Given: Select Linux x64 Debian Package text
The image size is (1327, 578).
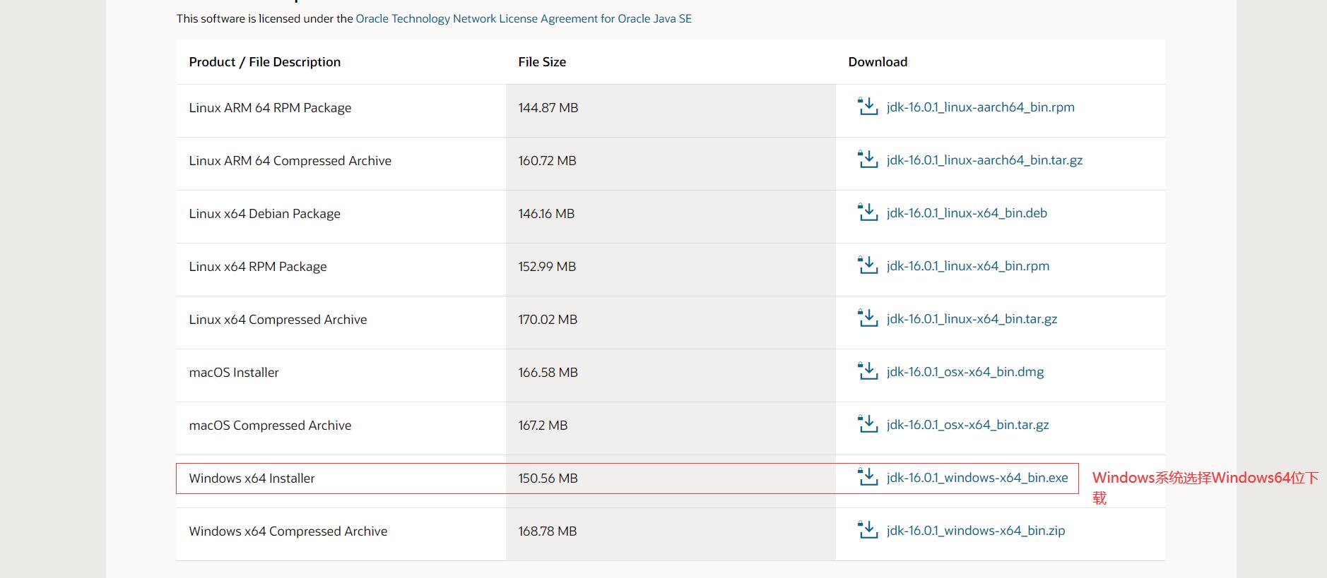Looking at the screenshot, I should tap(264, 214).
